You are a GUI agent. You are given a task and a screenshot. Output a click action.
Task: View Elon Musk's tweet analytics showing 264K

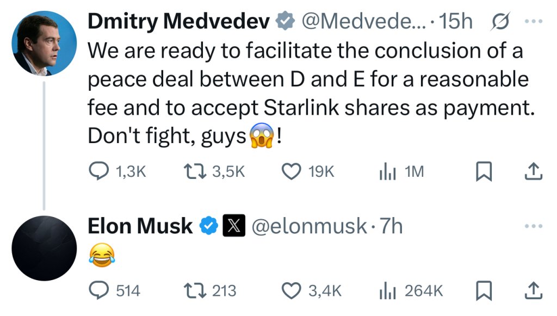(387, 291)
